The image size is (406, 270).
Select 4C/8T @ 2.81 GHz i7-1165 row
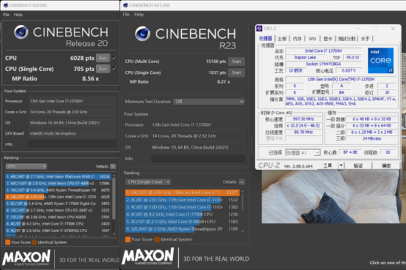pos(182,200)
